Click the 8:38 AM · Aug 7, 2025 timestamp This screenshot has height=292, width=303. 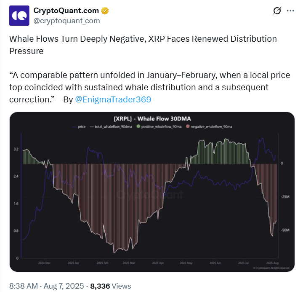click(46, 286)
